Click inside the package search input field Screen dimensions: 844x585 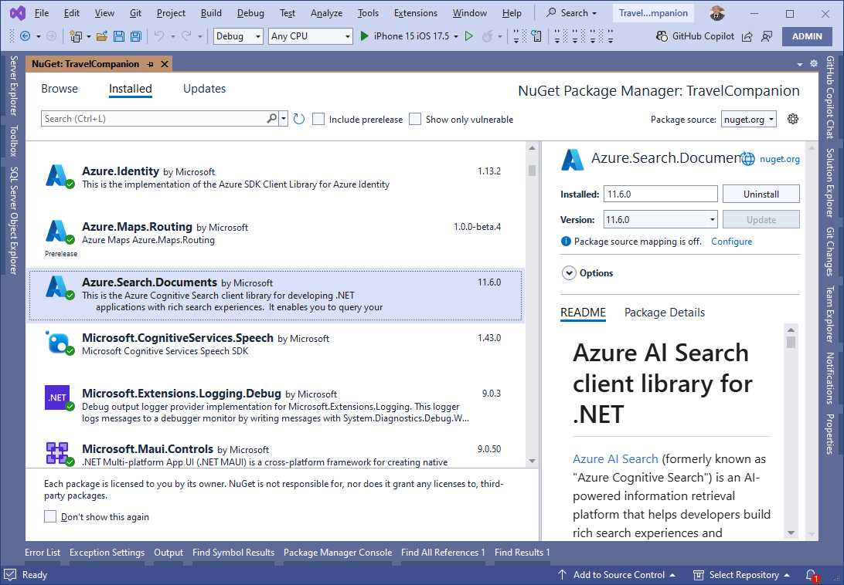tap(155, 118)
